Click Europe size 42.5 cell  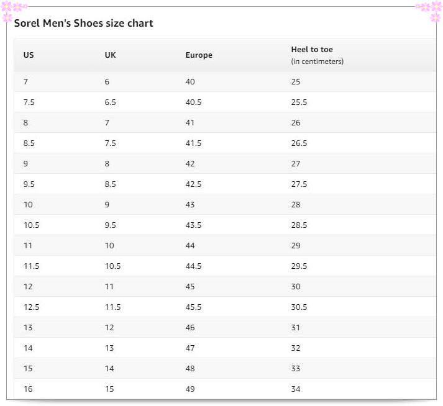click(193, 184)
